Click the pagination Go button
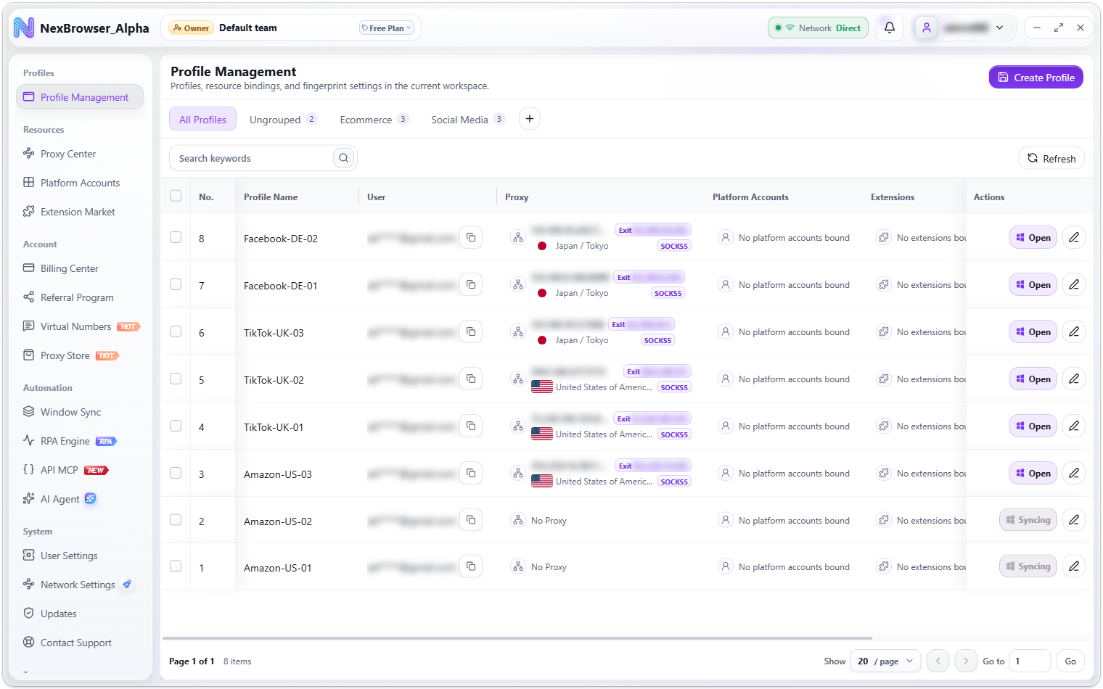The image size is (1103, 689). click(x=1070, y=661)
